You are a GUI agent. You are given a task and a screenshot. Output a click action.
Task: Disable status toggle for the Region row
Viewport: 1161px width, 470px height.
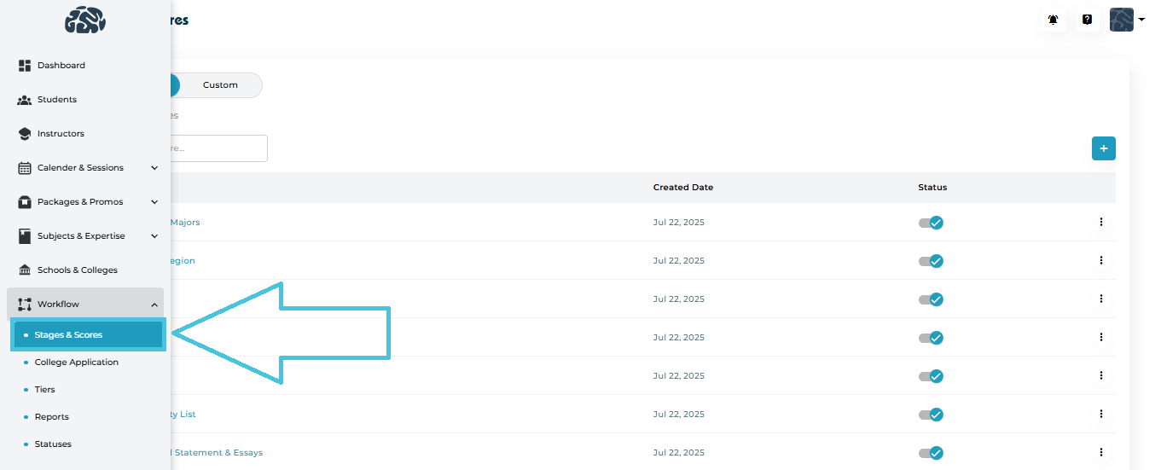pyautogui.click(x=931, y=261)
